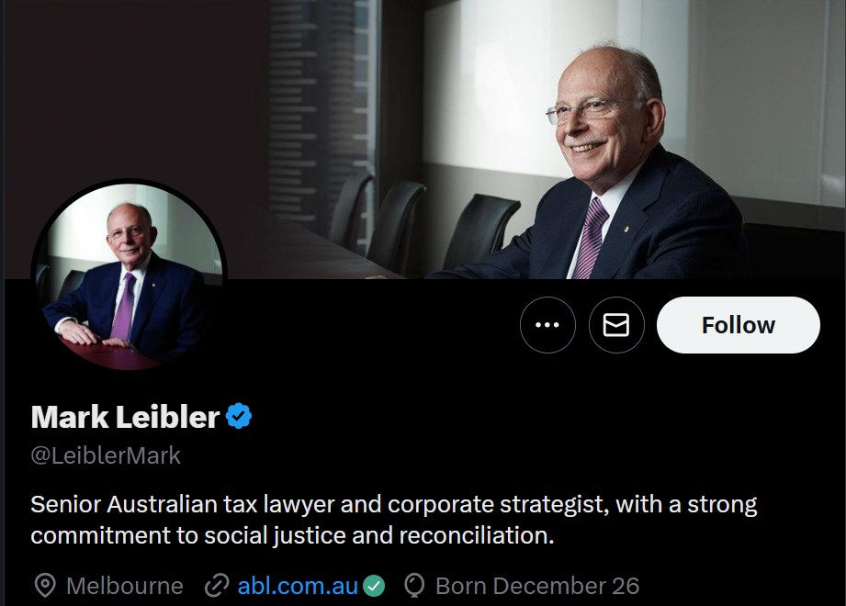Click the envelope message icon
Image resolution: width=846 pixels, height=606 pixels.
tap(616, 325)
